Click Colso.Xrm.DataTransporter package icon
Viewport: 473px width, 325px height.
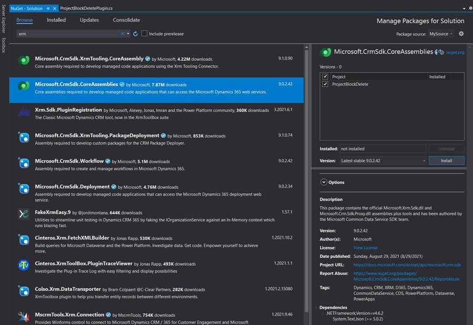pyautogui.click(x=24, y=291)
